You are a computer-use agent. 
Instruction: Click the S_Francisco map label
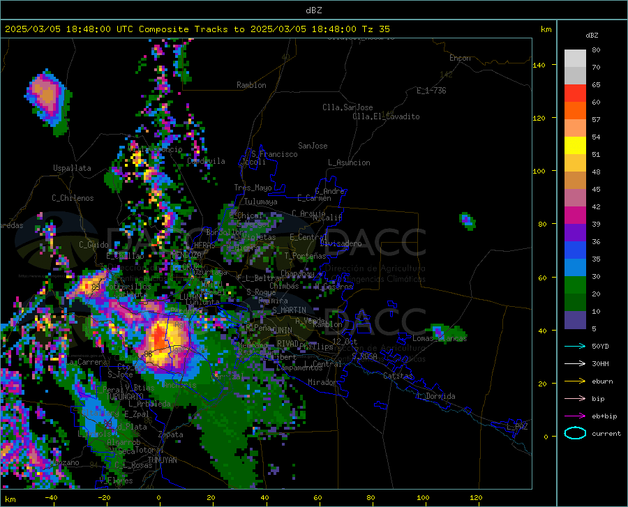[274, 154]
